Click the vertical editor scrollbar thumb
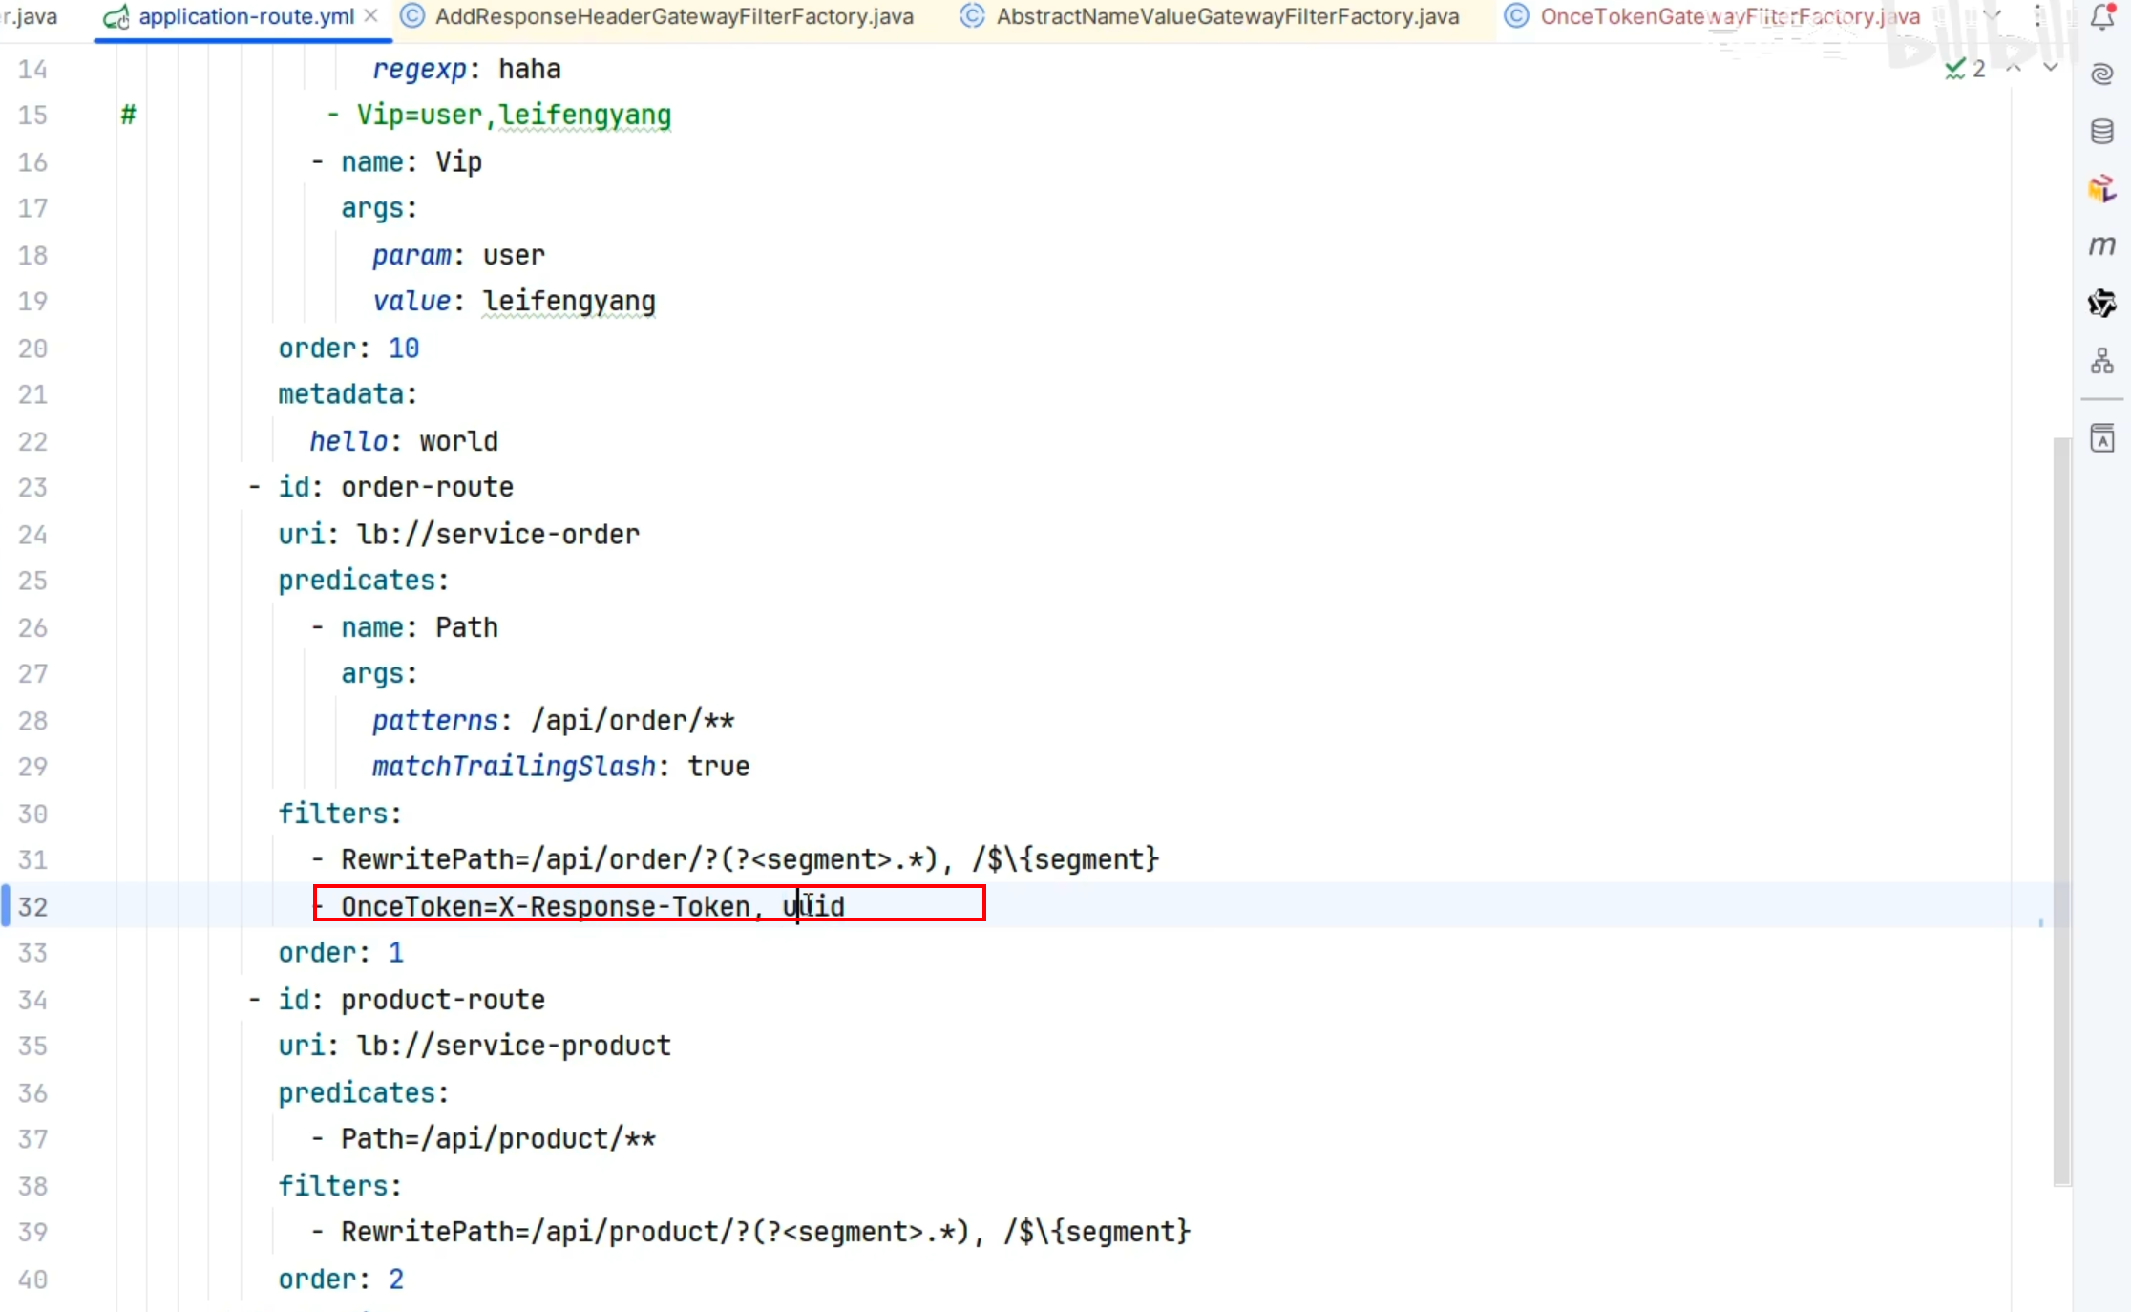This screenshot has height=1312, width=2131. pos(2062,812)
